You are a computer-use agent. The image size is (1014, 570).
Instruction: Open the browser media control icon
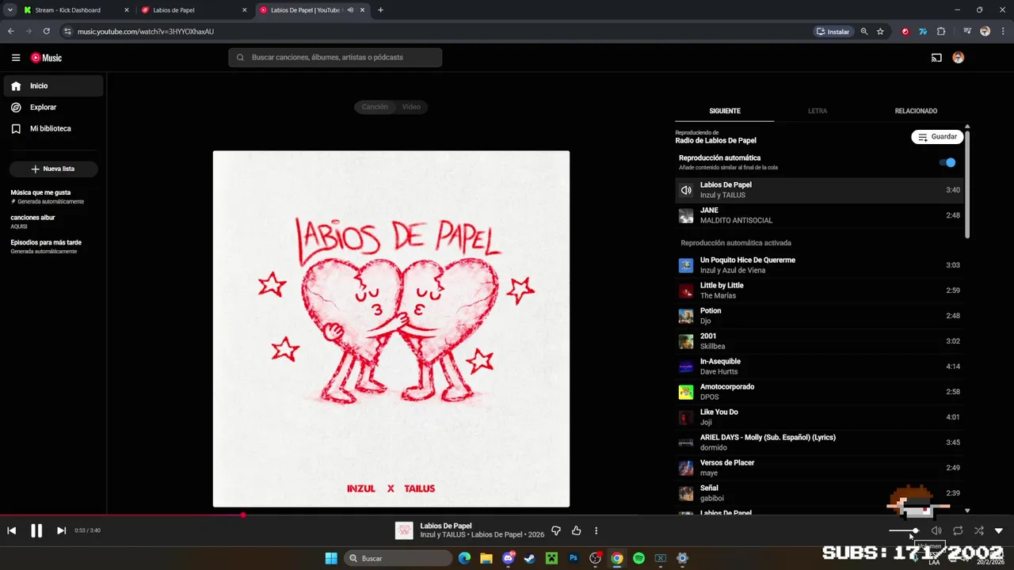(x=967, y=32)
